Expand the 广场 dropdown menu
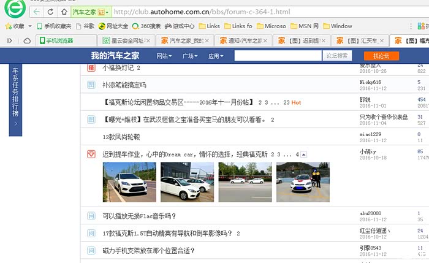Image resolution: width=429 pixels, height=263 pixels. (x=190, y=56)
